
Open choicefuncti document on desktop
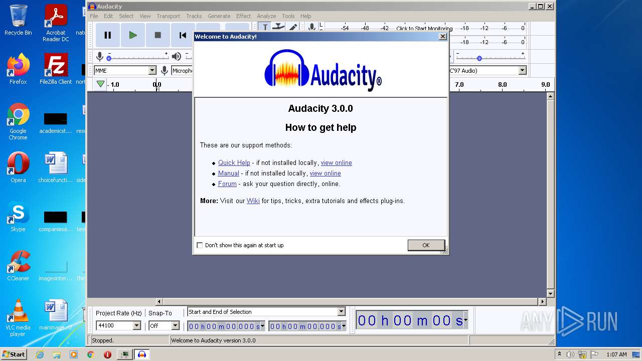56,167
